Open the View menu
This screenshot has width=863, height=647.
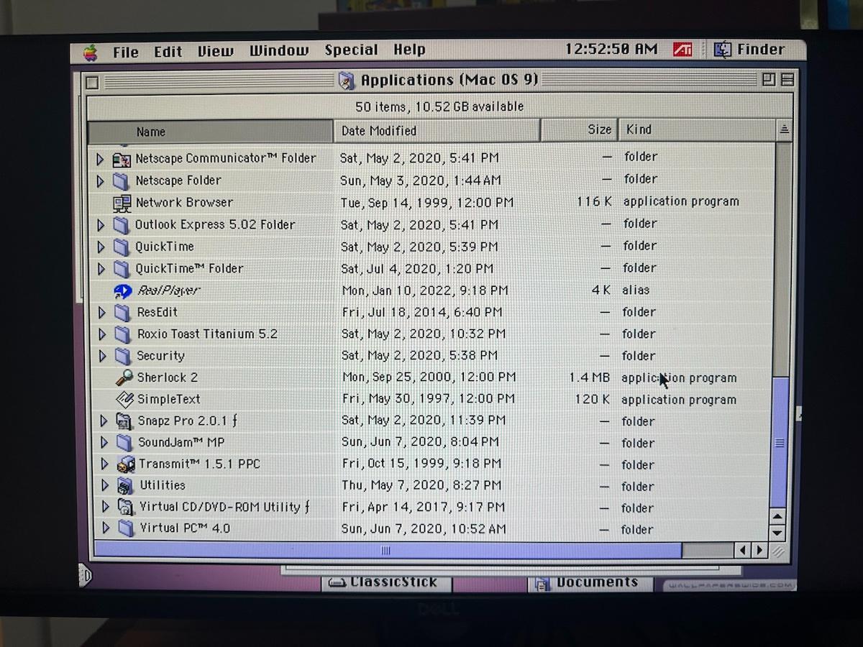point(216,51)
